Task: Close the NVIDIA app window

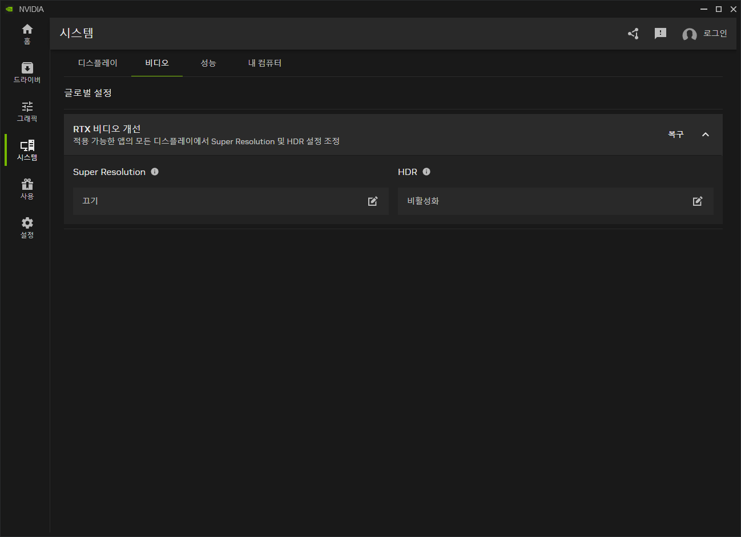Action: point(734,9)
